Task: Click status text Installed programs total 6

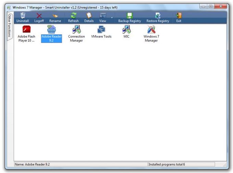Action: [x=167, y=164]
